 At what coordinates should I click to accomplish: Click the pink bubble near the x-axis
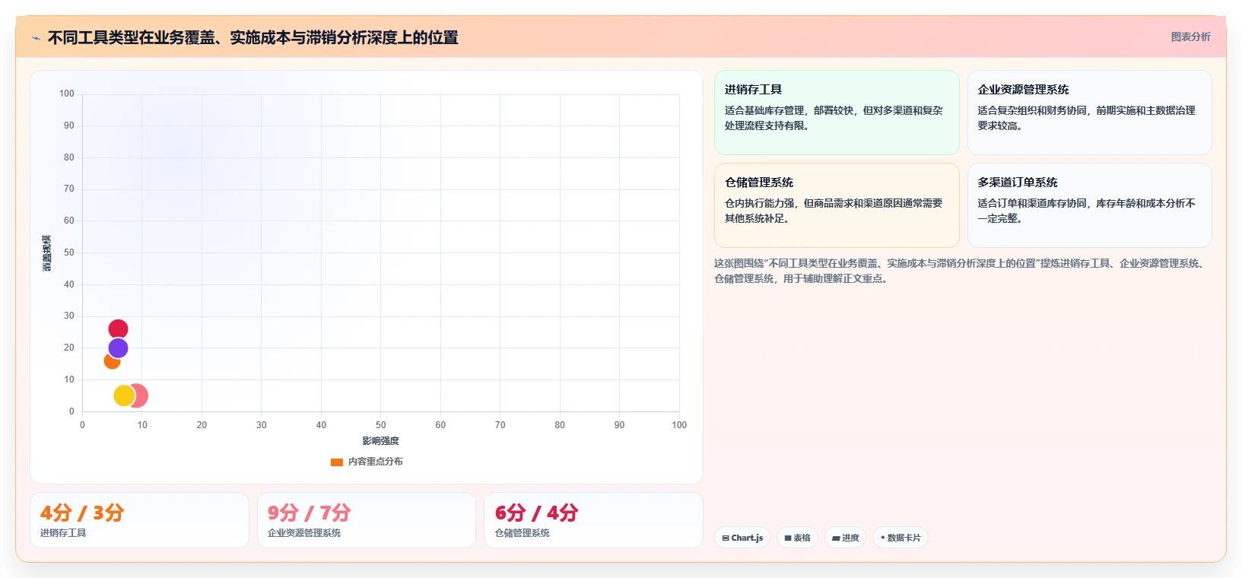[x=140, y=395]
